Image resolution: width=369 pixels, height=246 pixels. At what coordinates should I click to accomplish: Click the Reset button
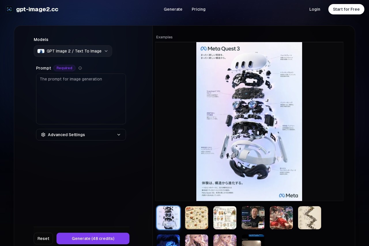click(x=43, y=239)
